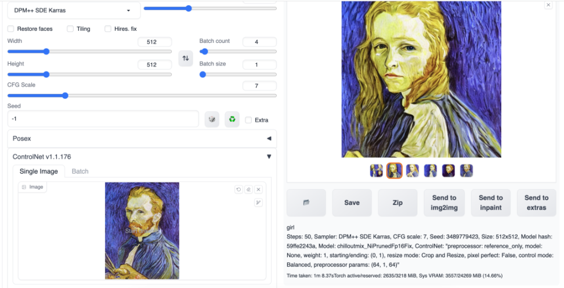Select the last thumbnail in the gallery
Screen dimensions: 564x288
[467, 171]
